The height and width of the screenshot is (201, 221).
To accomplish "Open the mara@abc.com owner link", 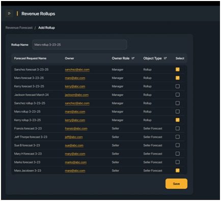I will [75, 170].
